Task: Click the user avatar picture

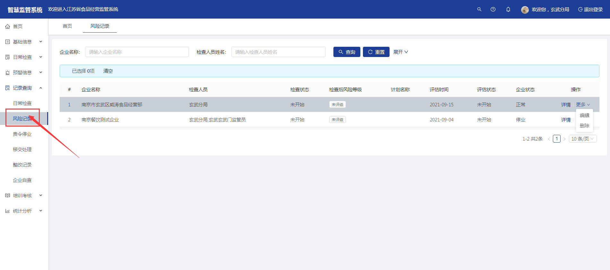Action: pyautogui.click(x=525, y=10)
